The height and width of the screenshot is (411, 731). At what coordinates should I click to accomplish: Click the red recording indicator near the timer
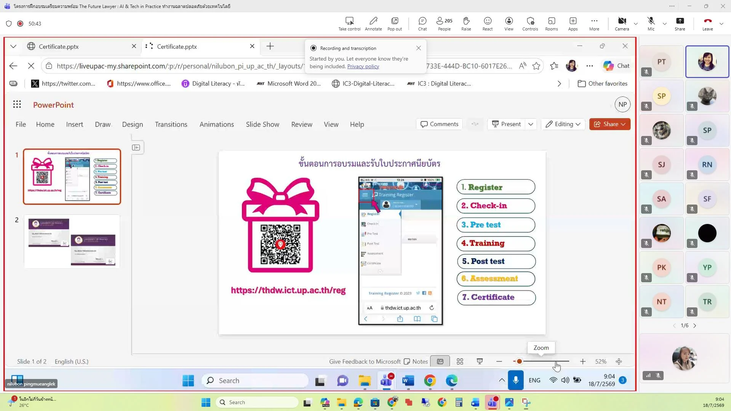point(20,24)
